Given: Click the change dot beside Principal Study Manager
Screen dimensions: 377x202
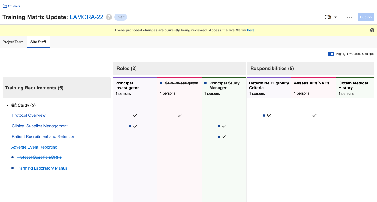Looking at the screenshot, I should (x=205, y=83).
